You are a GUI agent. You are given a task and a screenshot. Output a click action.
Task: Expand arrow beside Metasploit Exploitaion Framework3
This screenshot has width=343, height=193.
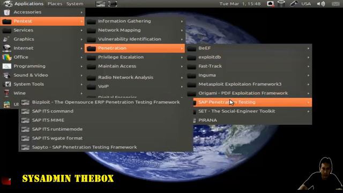tap(308, 84)
